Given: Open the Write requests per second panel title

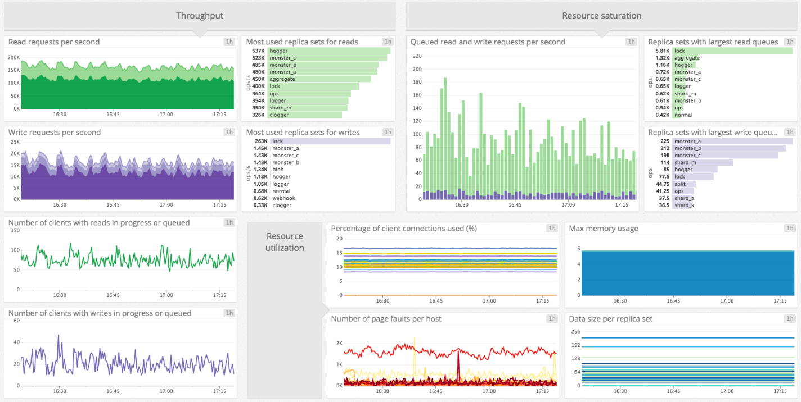Looking at the screenshot, I should point(56,132).
